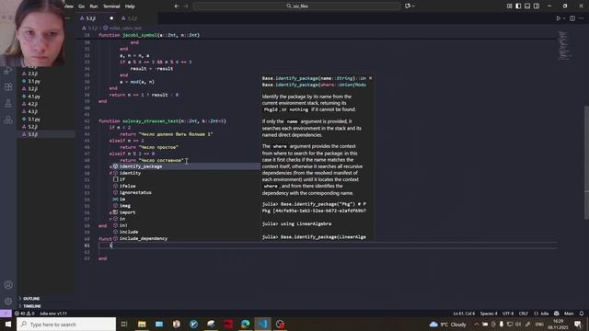
Task: Open Task View on taskbar
Action: [124, 324]
